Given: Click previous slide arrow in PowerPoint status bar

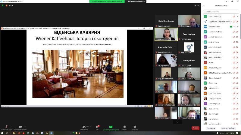Looking at the screenshot, I should click(135, 106).
